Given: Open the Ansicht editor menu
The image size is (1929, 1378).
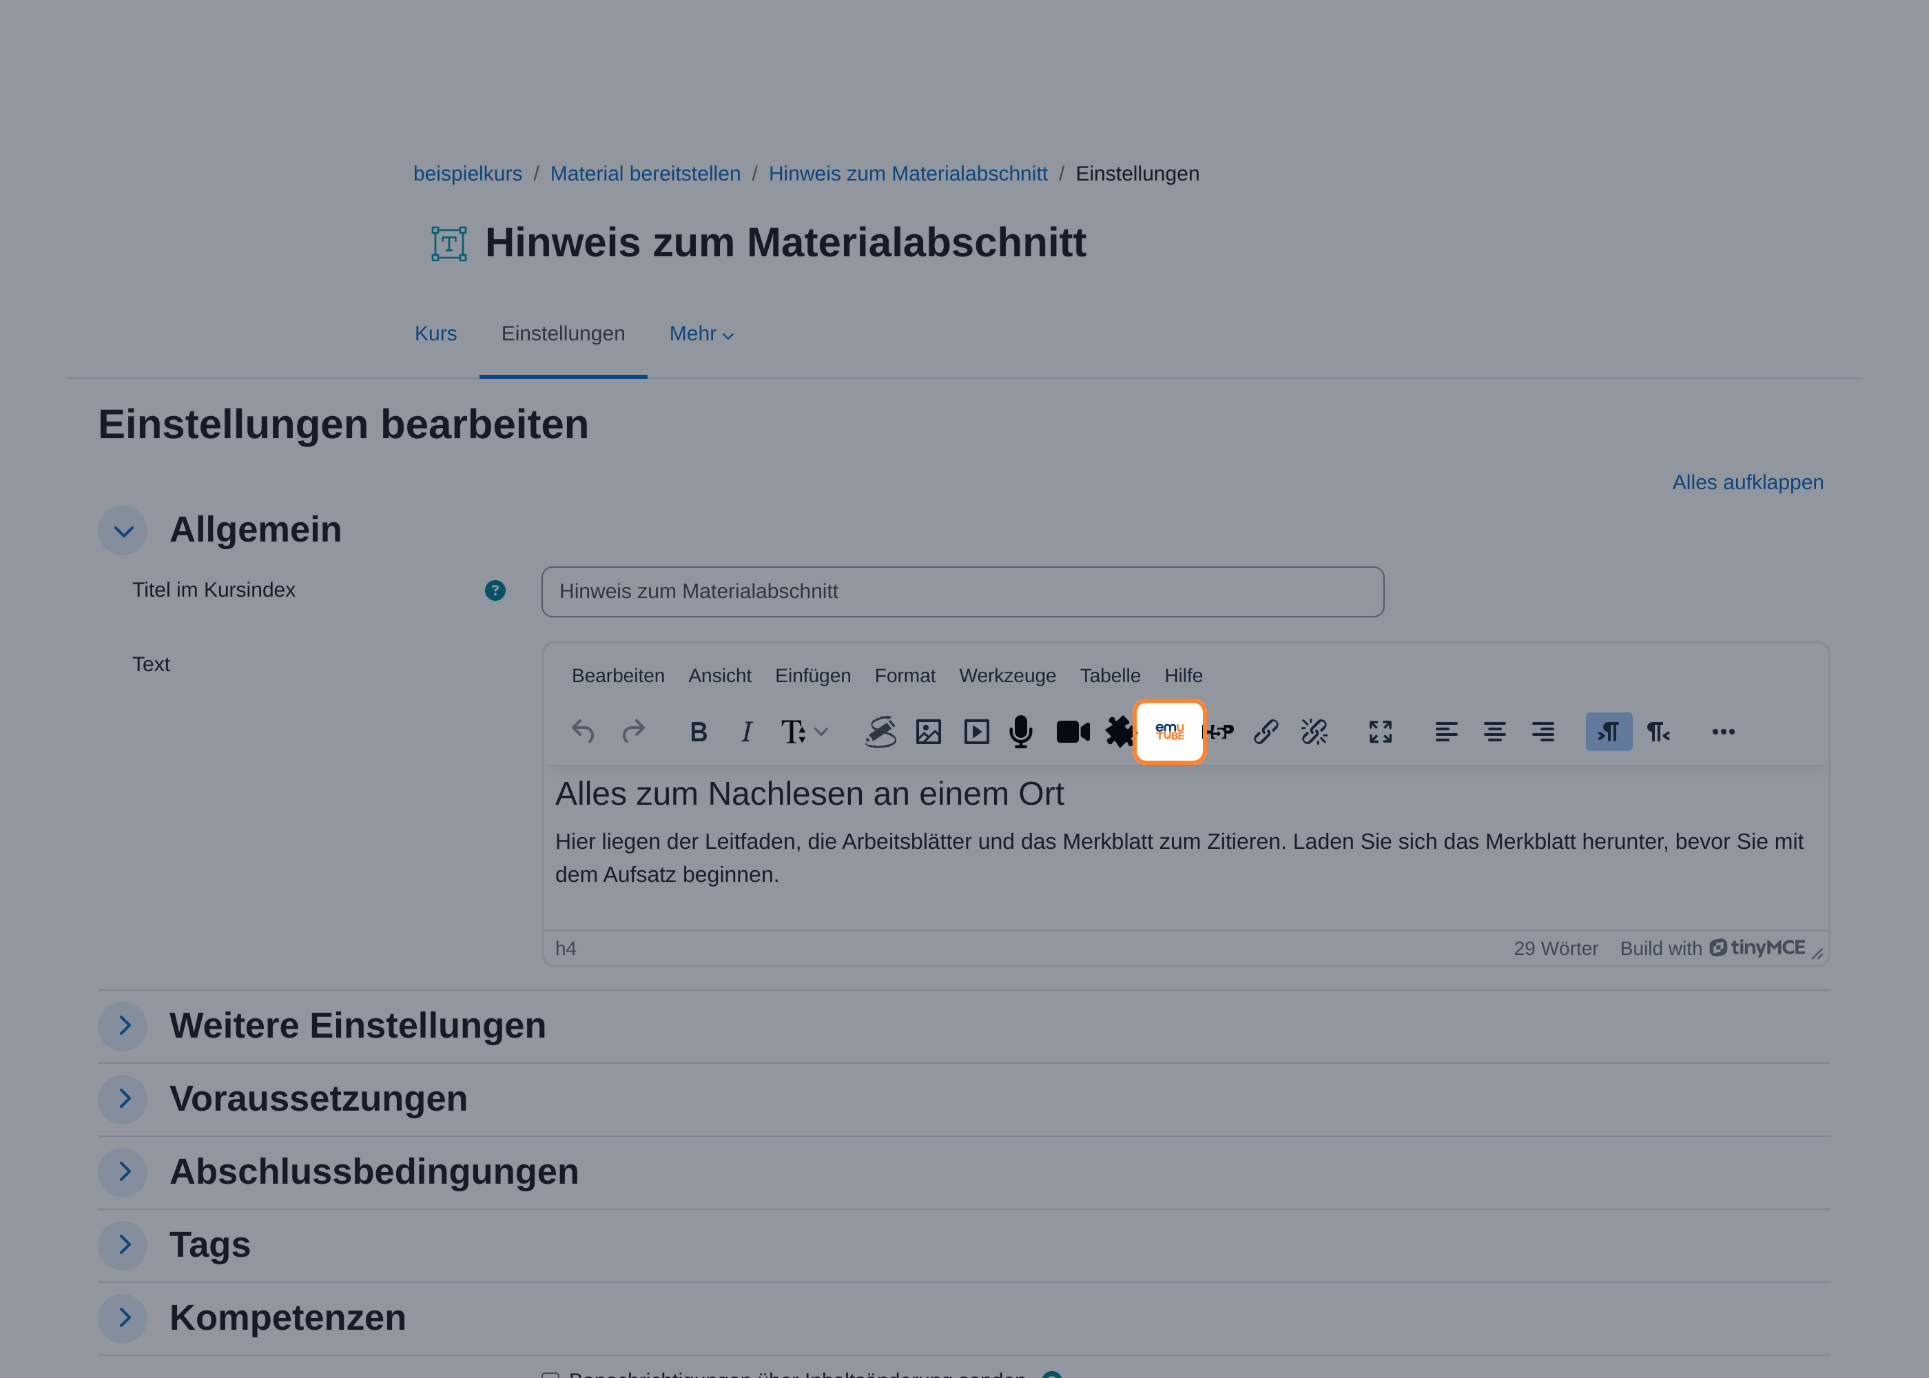Looking at the screenshot, I should (720, 675).
